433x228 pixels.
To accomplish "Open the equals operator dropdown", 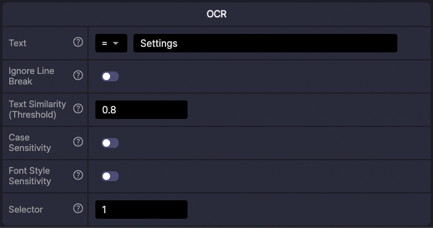I will 111,43.
